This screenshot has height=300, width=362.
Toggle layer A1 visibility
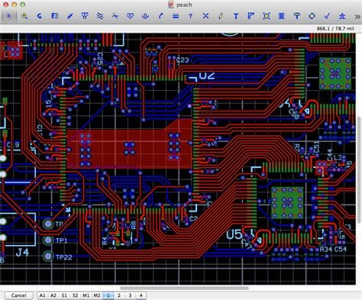(42, 295)
